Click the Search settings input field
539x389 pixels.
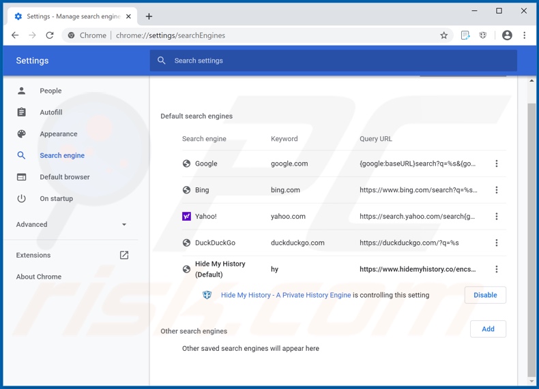click(x=333, y=61)
